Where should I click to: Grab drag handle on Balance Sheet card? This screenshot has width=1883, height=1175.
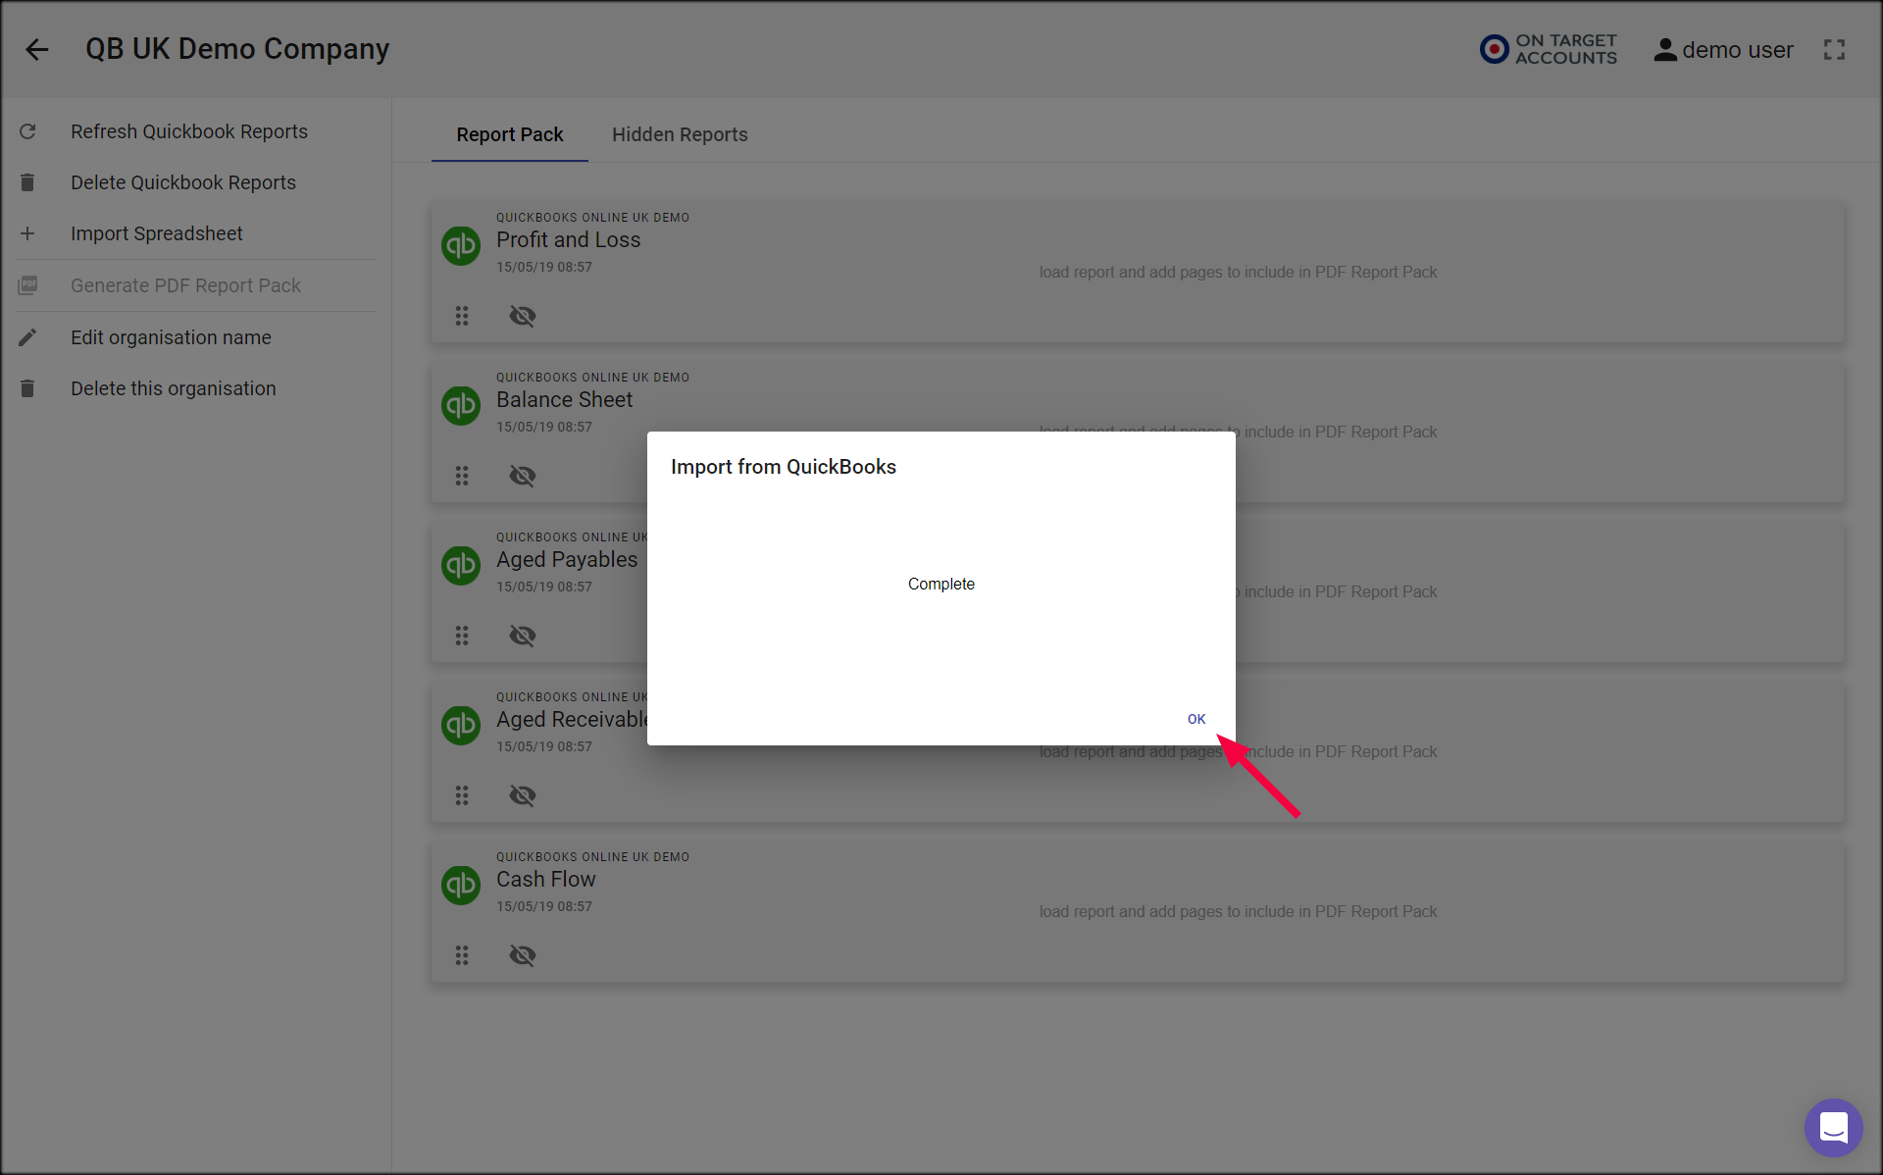(x=462, y=476)
